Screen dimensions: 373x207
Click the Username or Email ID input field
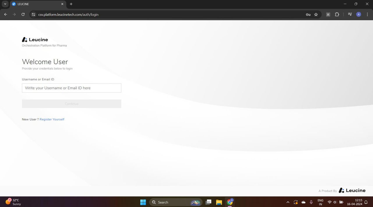click(x=71, y=88)
